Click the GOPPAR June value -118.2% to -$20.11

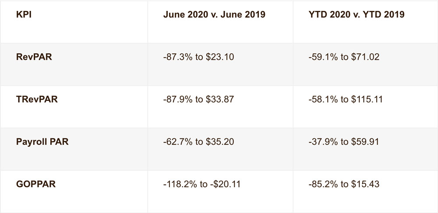point(202,184)
